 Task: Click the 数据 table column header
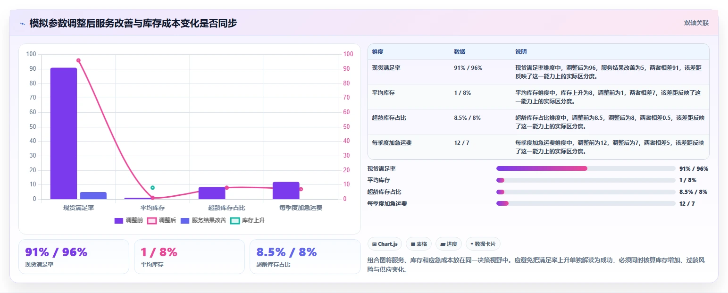tap(460, 51)
